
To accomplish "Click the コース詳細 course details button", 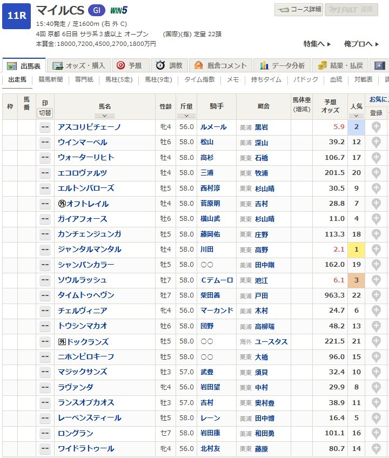I will (299, 10).
